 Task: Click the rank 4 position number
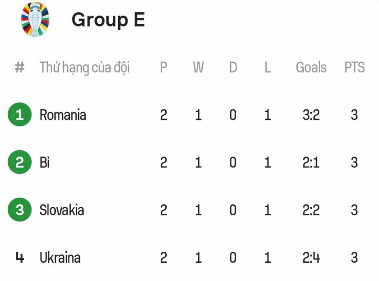(x=20, y=258)
